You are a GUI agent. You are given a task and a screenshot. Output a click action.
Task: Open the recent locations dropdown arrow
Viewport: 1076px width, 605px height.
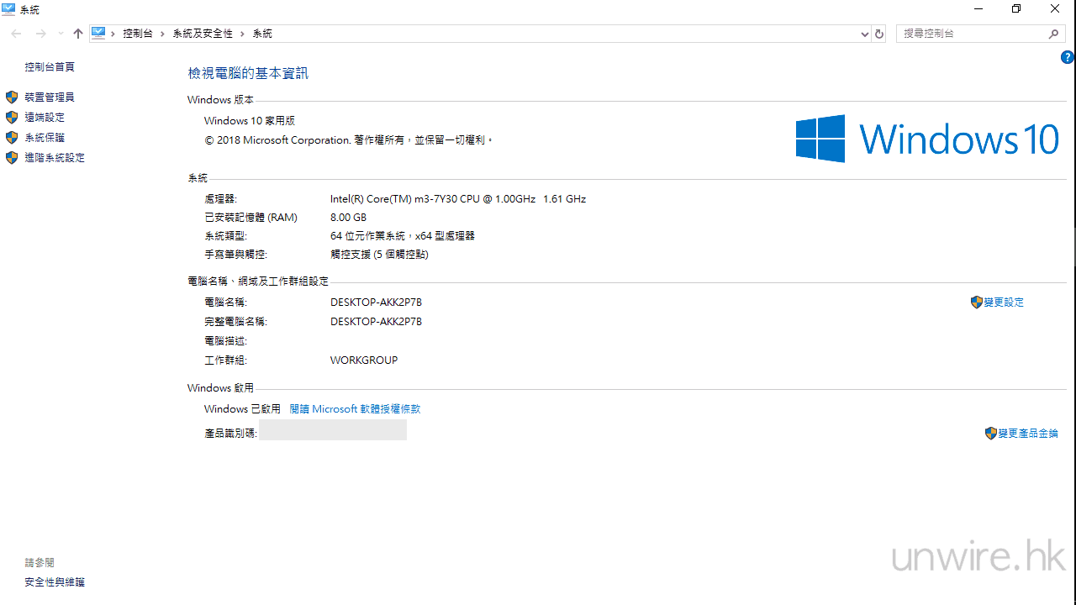61,34
